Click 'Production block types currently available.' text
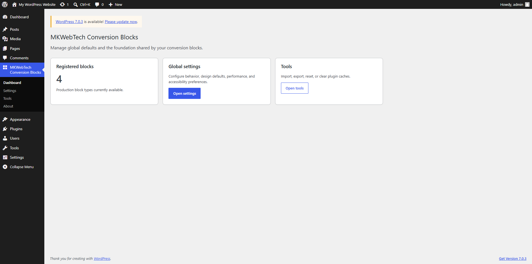The height and width of the screenshot is (264, 532). point(90,90)
